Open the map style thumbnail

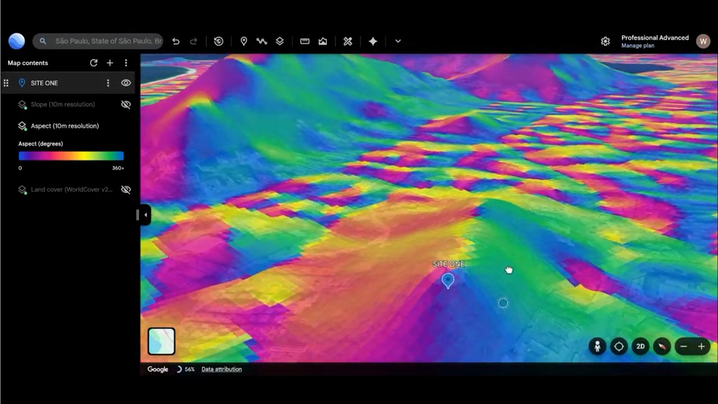tap(162, 341)
